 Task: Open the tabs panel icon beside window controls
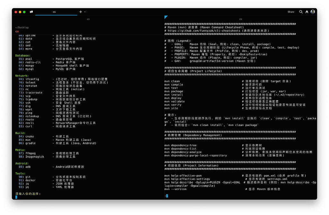click(31, 12)
